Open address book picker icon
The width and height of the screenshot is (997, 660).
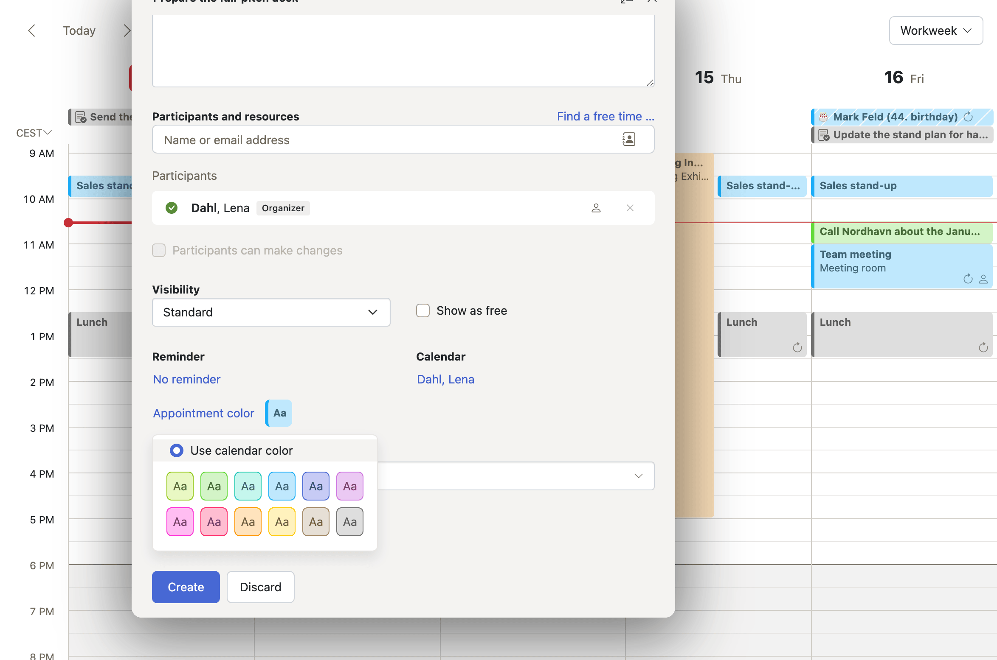pyautogui.click(x=629, y=140)
